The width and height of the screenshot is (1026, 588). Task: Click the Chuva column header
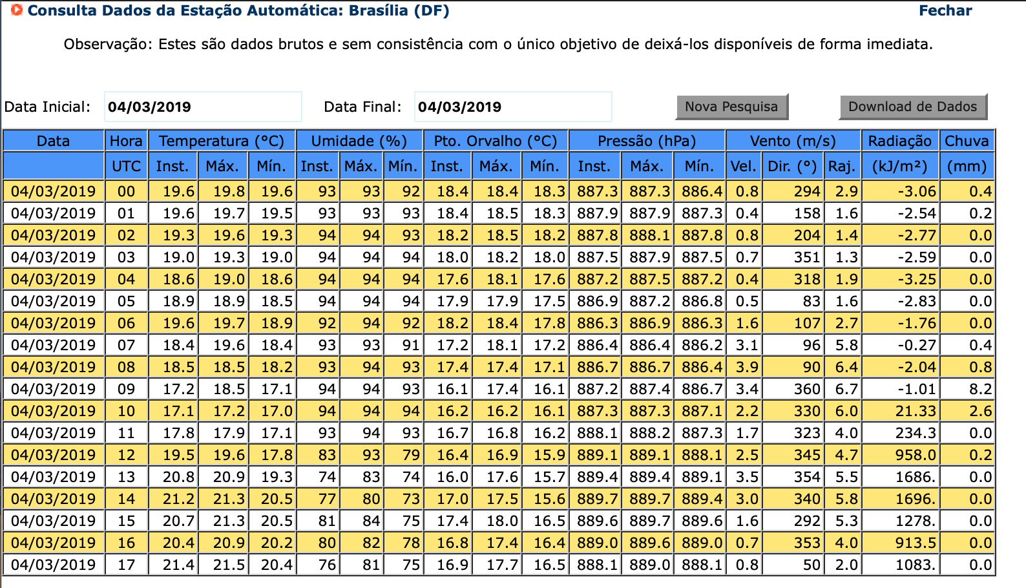967,141
